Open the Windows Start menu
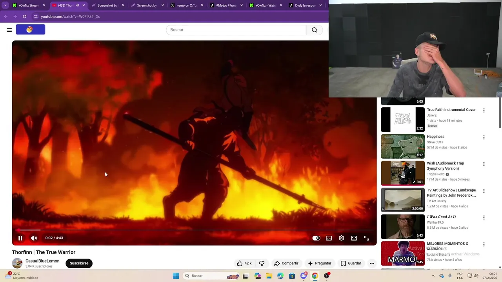The width and height of the screenshot is (502, 282). coord(176,276)
